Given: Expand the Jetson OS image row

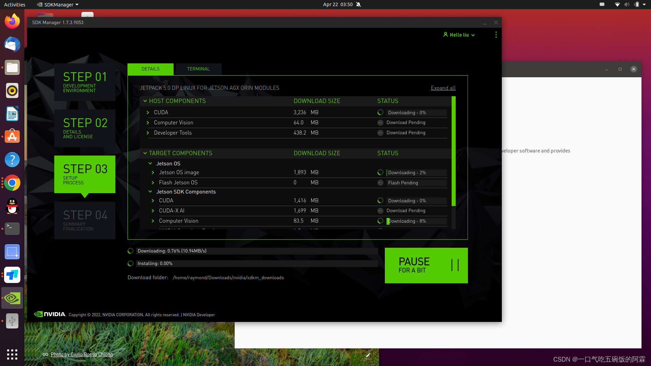Looking at the screenshot, I should (x=153, y=172).
